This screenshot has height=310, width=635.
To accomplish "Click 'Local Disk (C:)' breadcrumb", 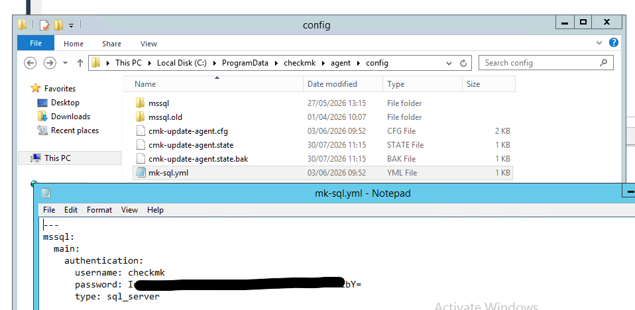I will 182,63.
